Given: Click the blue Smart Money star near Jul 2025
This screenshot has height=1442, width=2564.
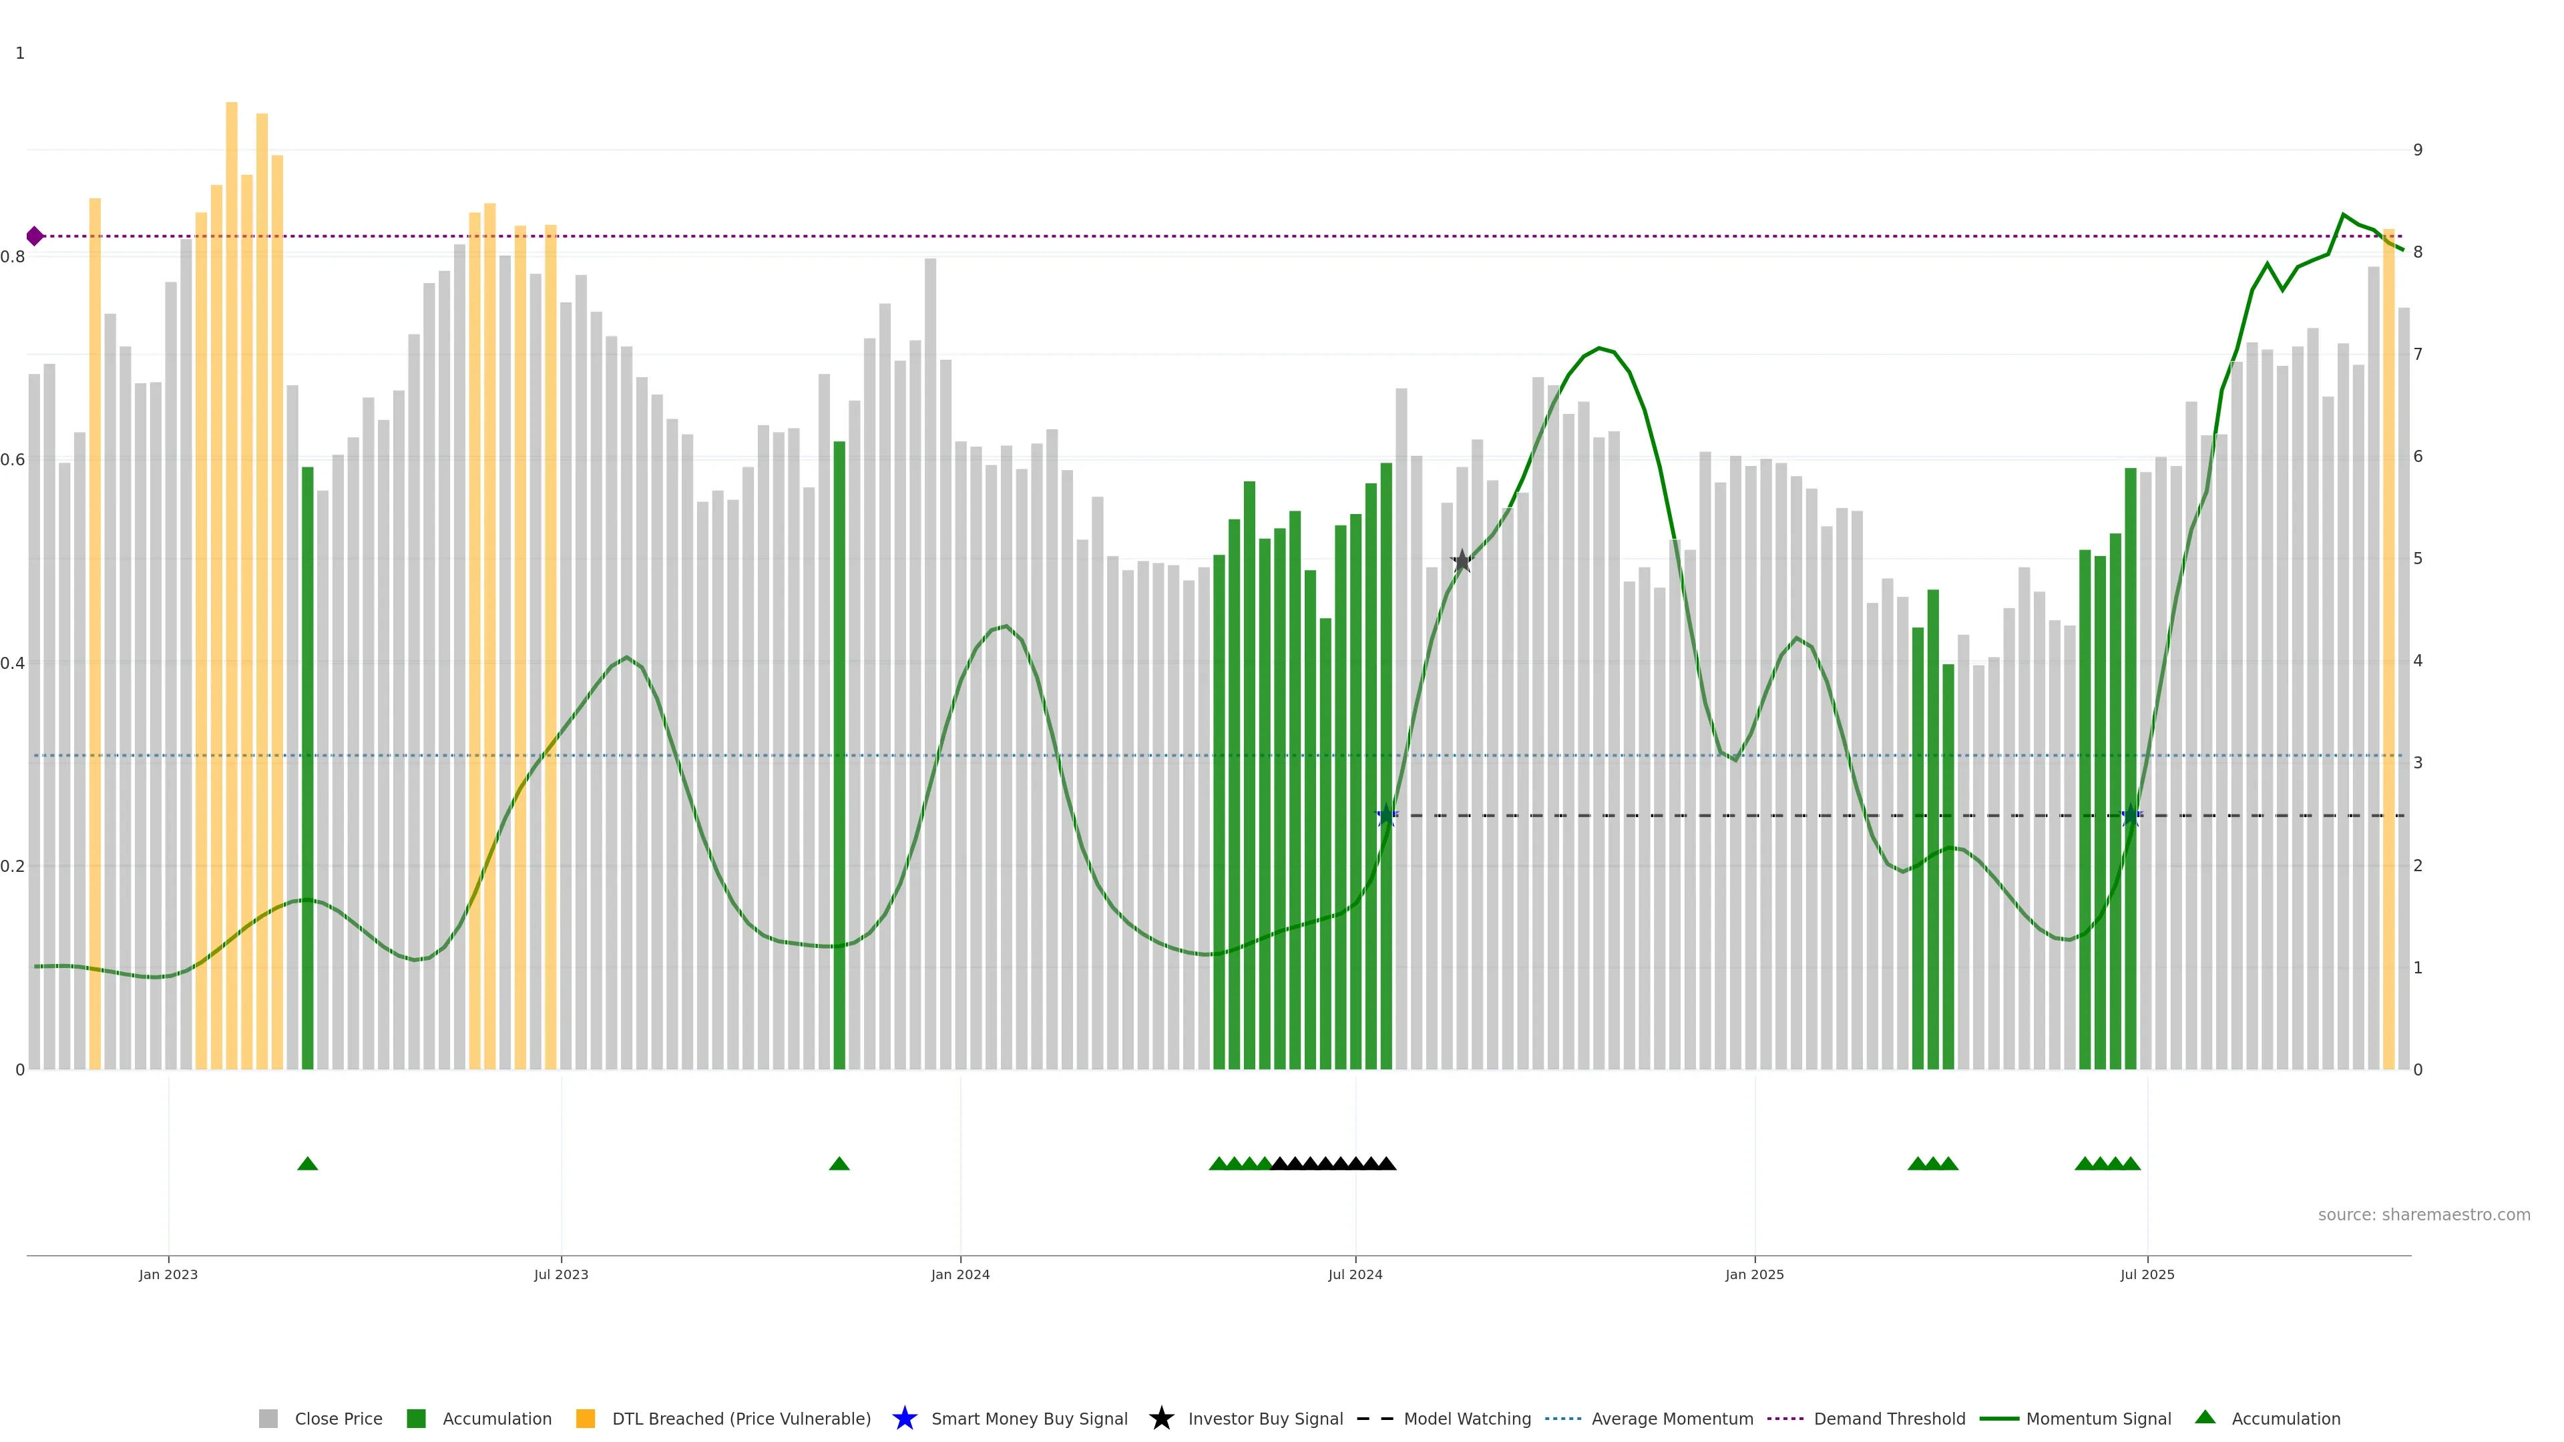Looking at the screenshot, I should click(x=2130, y=815).
